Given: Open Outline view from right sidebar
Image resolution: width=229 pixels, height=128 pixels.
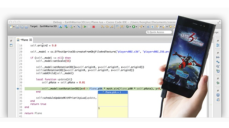Looking at the screenshot, I should [218, 45].
